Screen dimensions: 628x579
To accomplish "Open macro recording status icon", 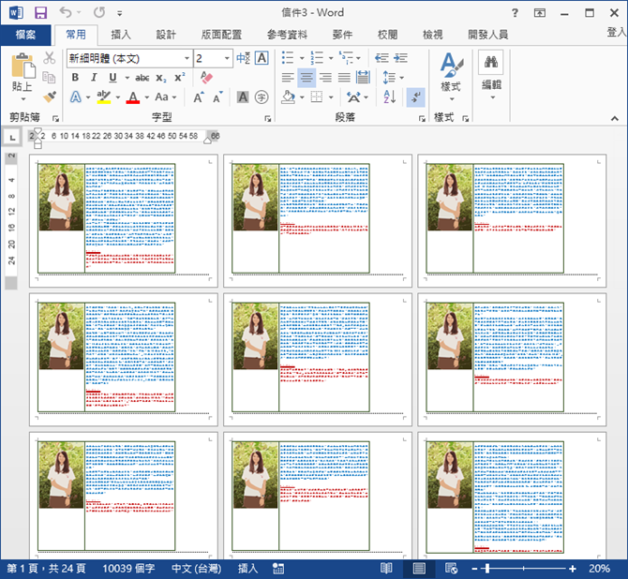I will click(278, 569).
